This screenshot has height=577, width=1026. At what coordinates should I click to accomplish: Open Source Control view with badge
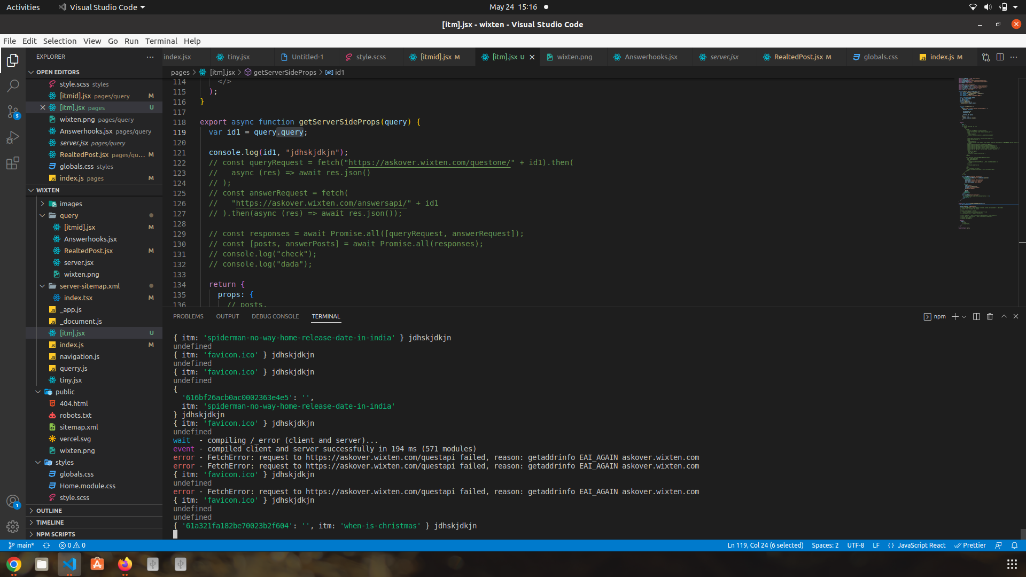(13, 112)
